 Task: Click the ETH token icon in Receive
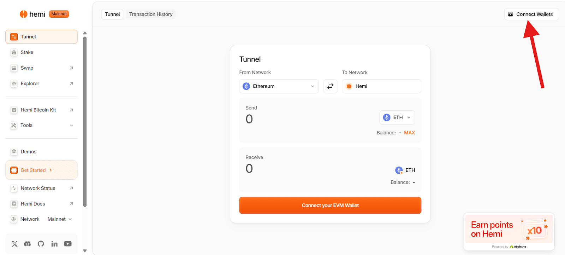click(399, 170)
